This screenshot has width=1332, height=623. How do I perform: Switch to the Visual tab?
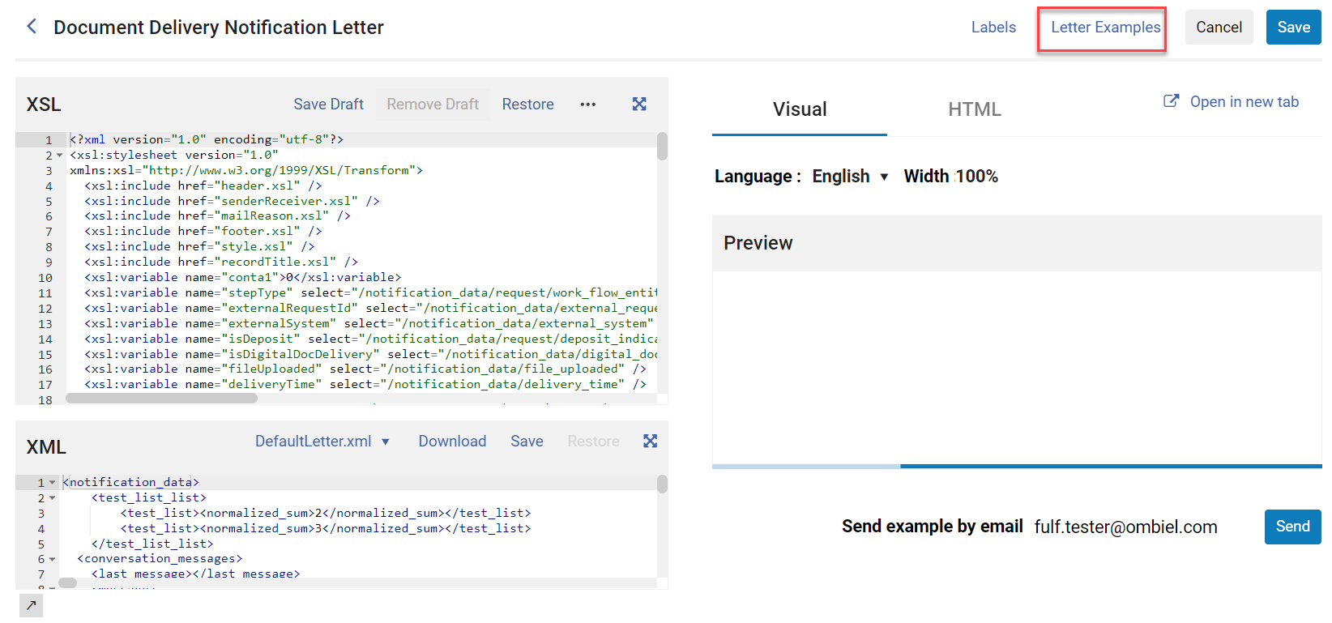click(800, 109)
